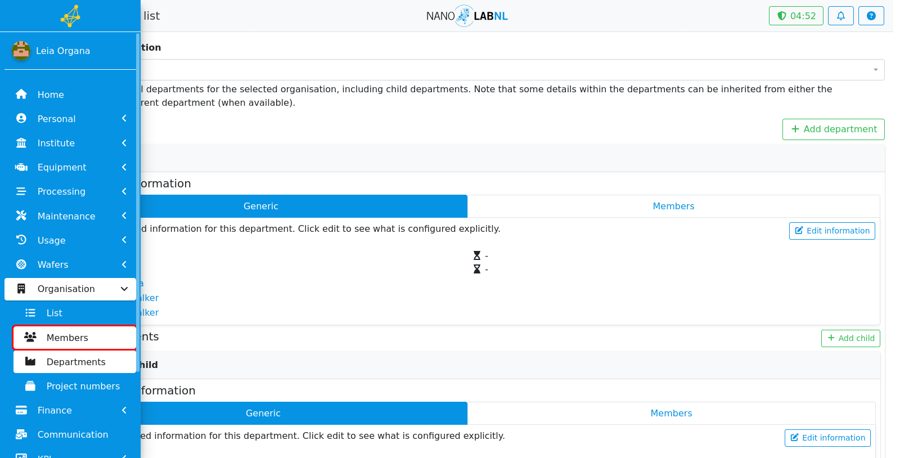Viewport: 900px width, 458px height.
Task: Click the Add department button
Action: click(x=833, y=129)
